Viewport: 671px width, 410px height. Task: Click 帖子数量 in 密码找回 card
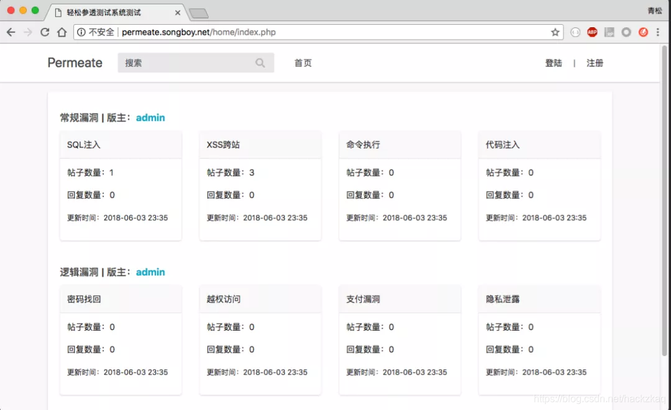pos(91,327)
